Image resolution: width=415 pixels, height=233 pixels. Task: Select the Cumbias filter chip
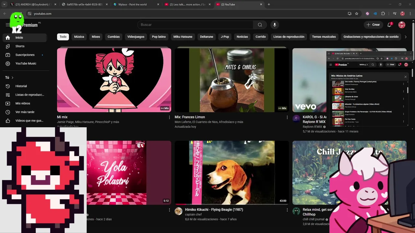pos(114,37)
